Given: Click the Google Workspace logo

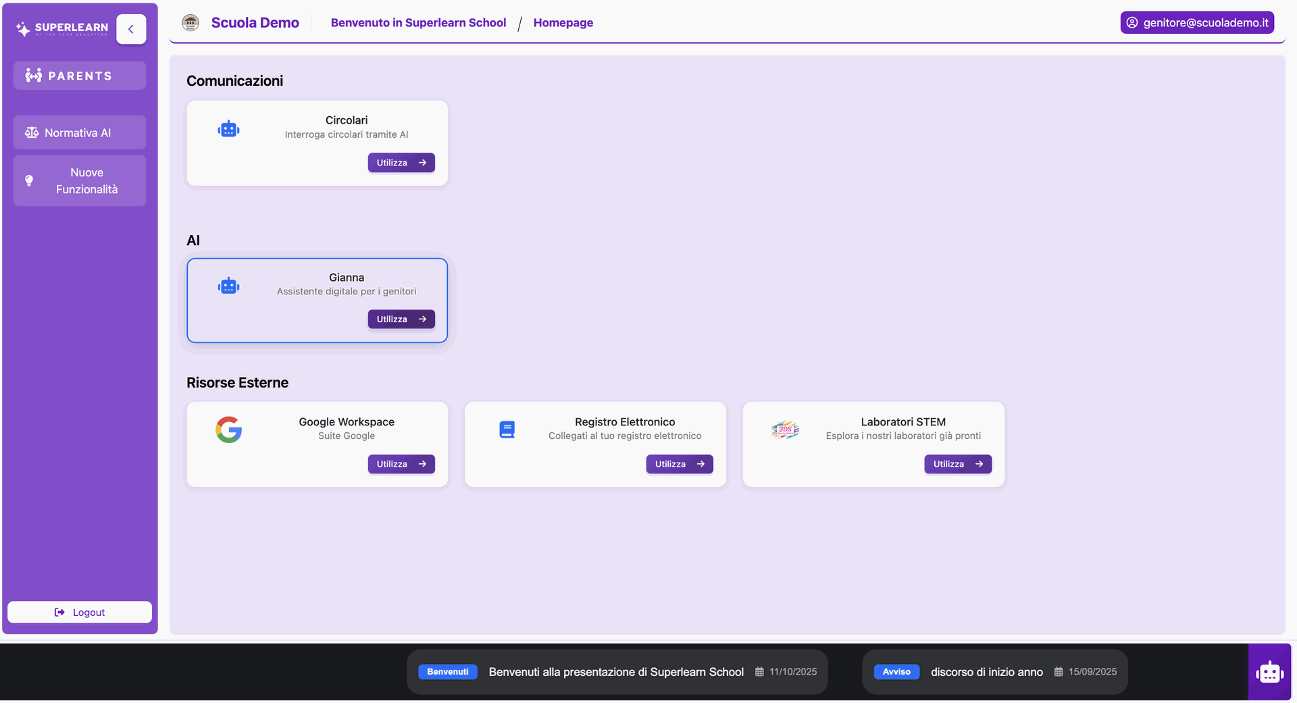Looking at the screenshot, I should 228,429.
